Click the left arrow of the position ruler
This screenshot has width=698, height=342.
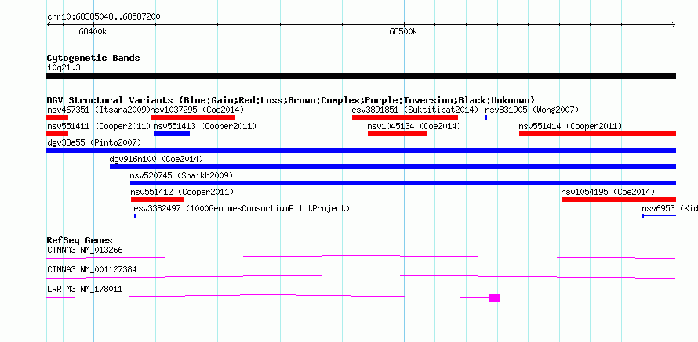(x=49, y=25)
